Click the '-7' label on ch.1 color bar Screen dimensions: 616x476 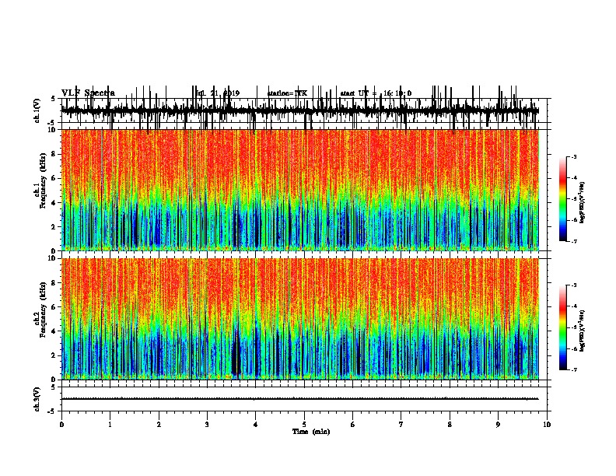tap(573, 241)
